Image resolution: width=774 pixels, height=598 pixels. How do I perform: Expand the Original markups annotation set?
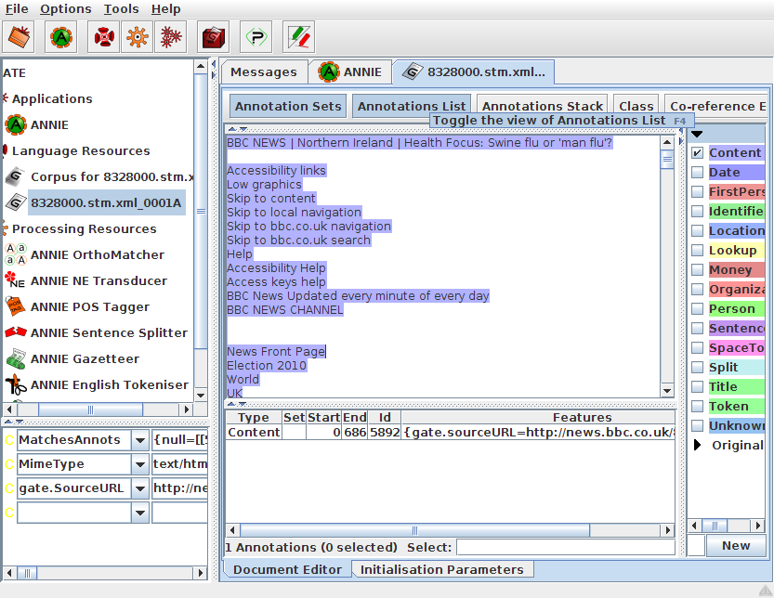(x=697, y=445)
